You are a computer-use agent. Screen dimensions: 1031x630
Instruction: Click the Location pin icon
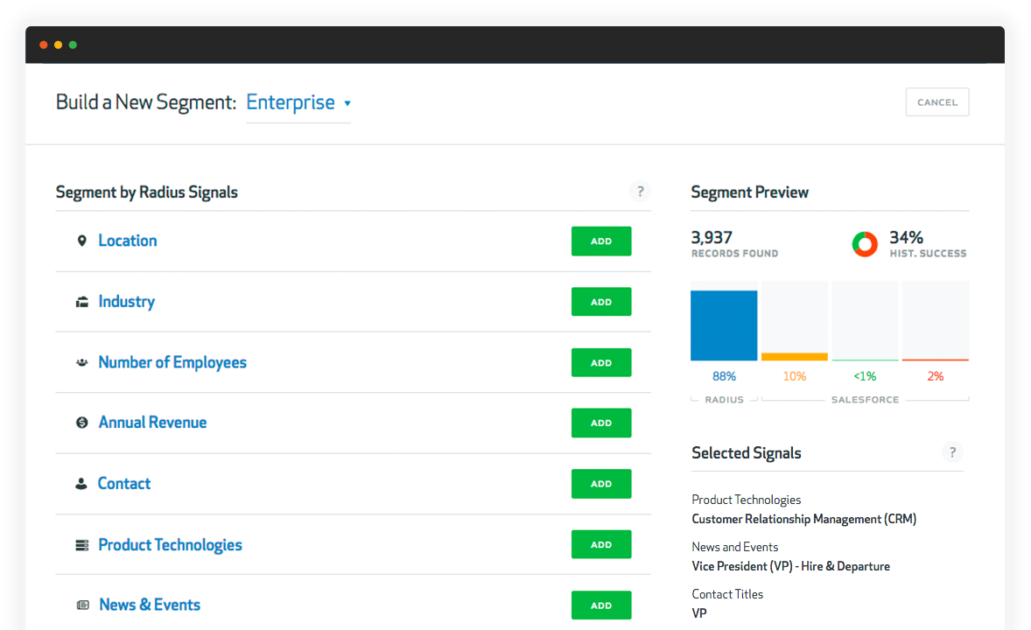[81, 241]
